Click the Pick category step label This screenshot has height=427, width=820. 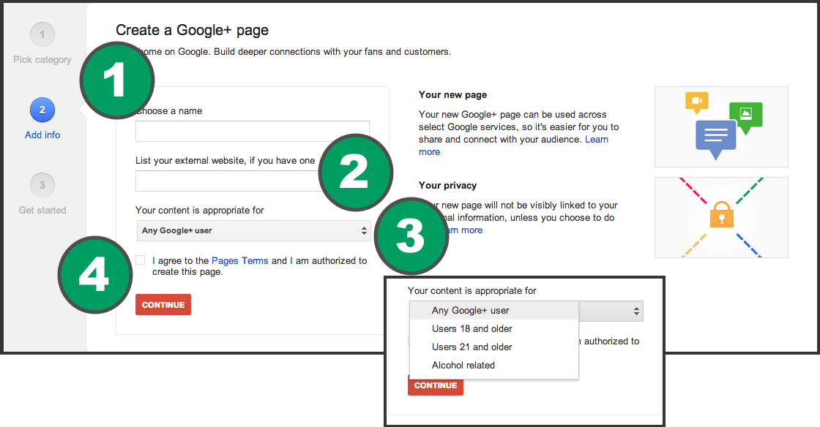[x=42, y=59]
